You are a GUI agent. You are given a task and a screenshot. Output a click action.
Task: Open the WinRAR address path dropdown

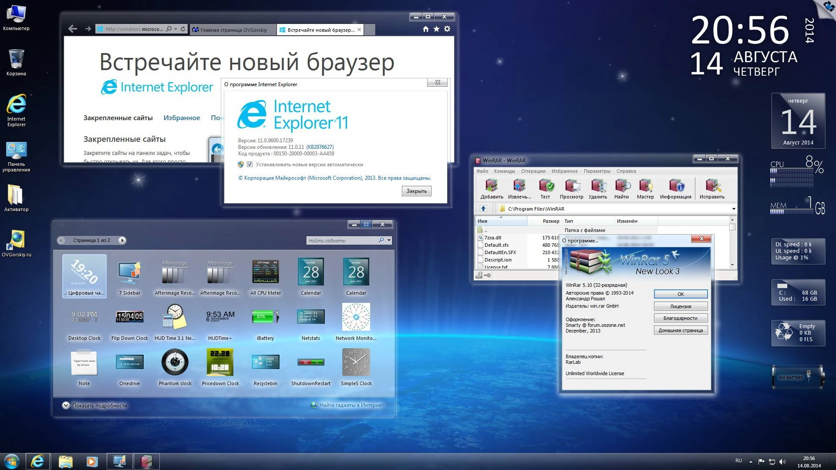coord(734,209)
